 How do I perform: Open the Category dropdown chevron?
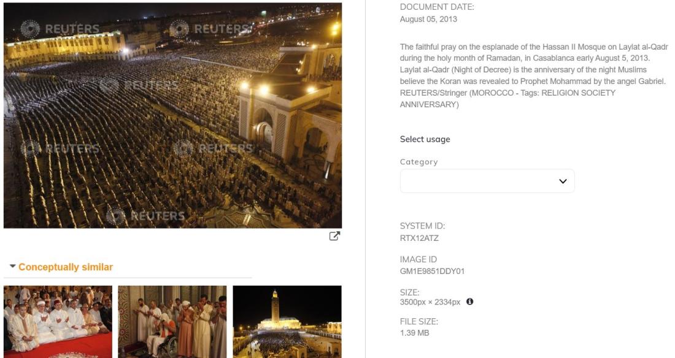pyautogui.click(x=563, y=181)
